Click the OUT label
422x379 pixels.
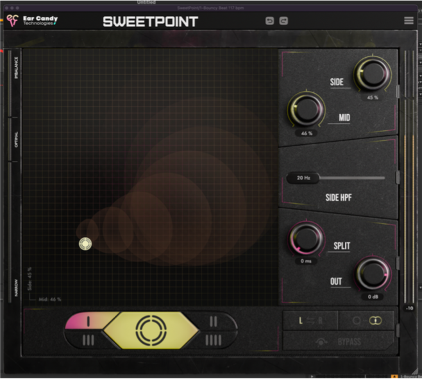coord(336,282)
